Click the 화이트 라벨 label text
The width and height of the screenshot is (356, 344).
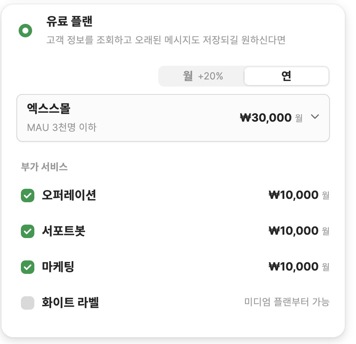coord(71,303)
